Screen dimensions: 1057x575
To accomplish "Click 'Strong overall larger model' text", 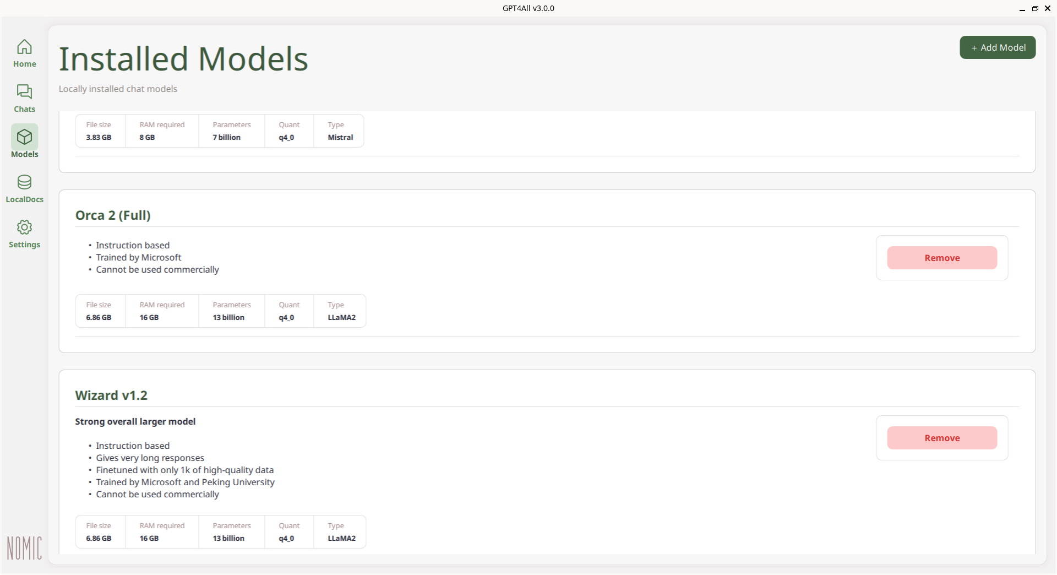I will [135, 421].
